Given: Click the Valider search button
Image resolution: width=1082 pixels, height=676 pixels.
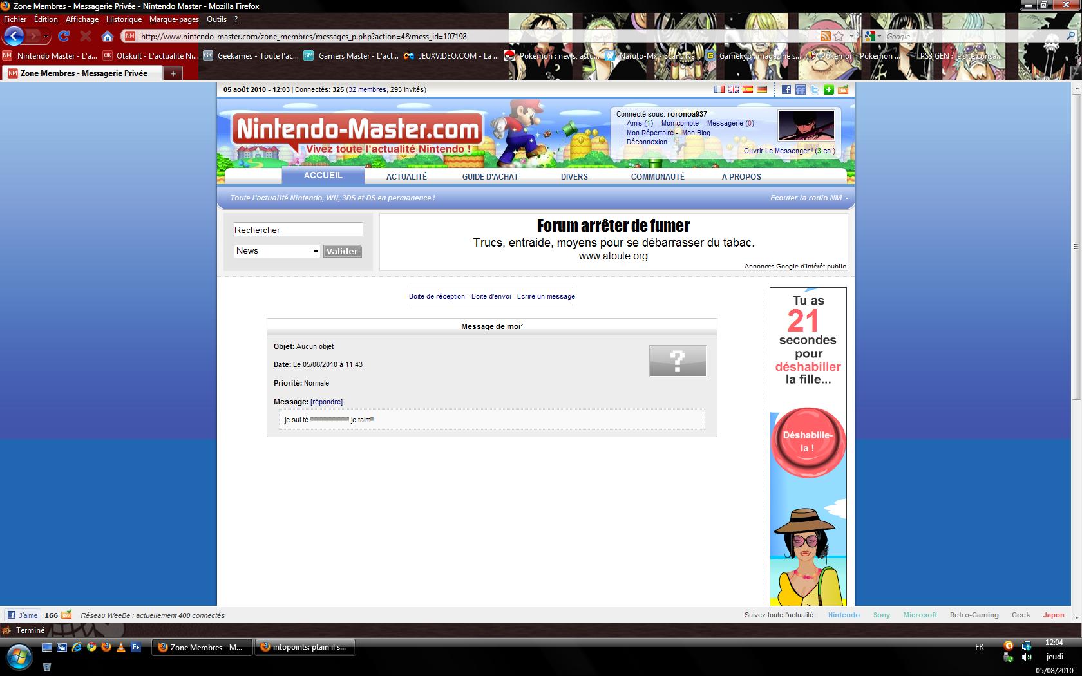Looking at the screenshot, I should tap(342, 251).
